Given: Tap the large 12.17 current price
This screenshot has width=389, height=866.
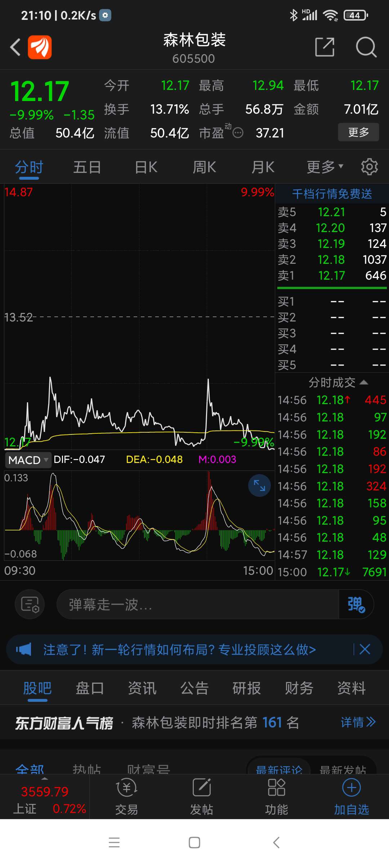Looking at the screenshot, I should click(40, 92).
